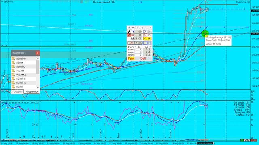Open the chart menu triangle beside GBPJPY
This screenshot has width=259, height=145.
point(2,2)
